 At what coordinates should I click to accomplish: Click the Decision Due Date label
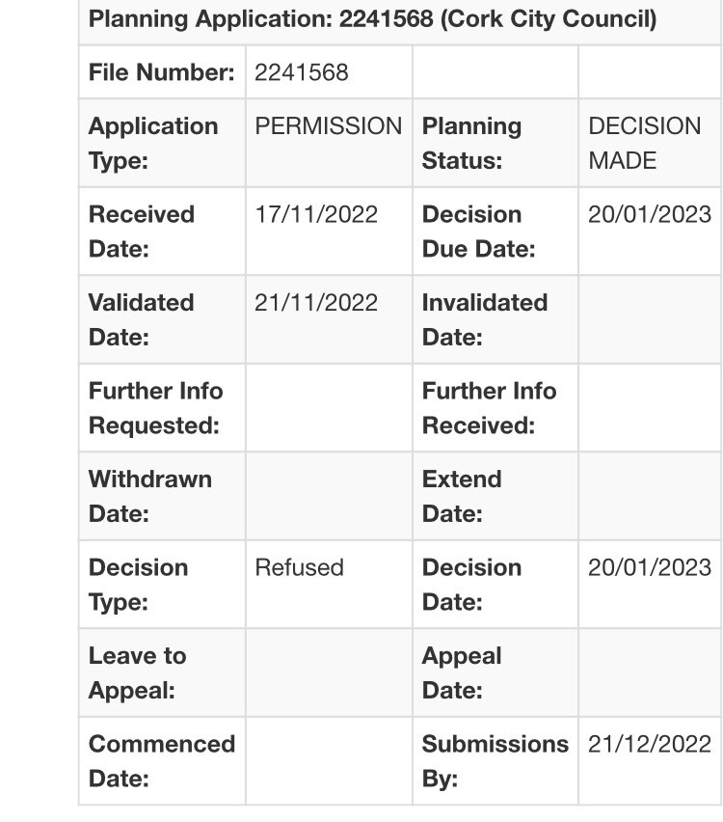(x=478, y=232)
